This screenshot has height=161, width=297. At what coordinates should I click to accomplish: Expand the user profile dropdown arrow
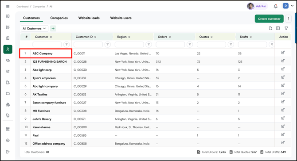[292, 6]
